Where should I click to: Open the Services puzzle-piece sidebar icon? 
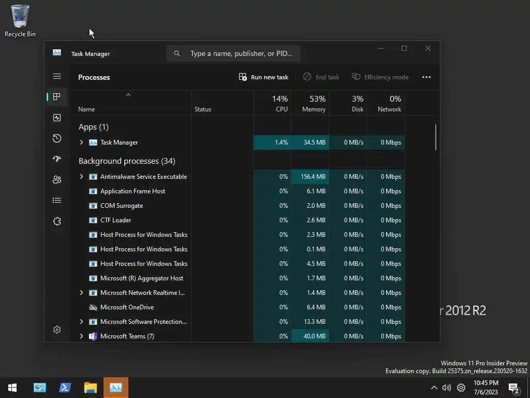tap(57, 221)
